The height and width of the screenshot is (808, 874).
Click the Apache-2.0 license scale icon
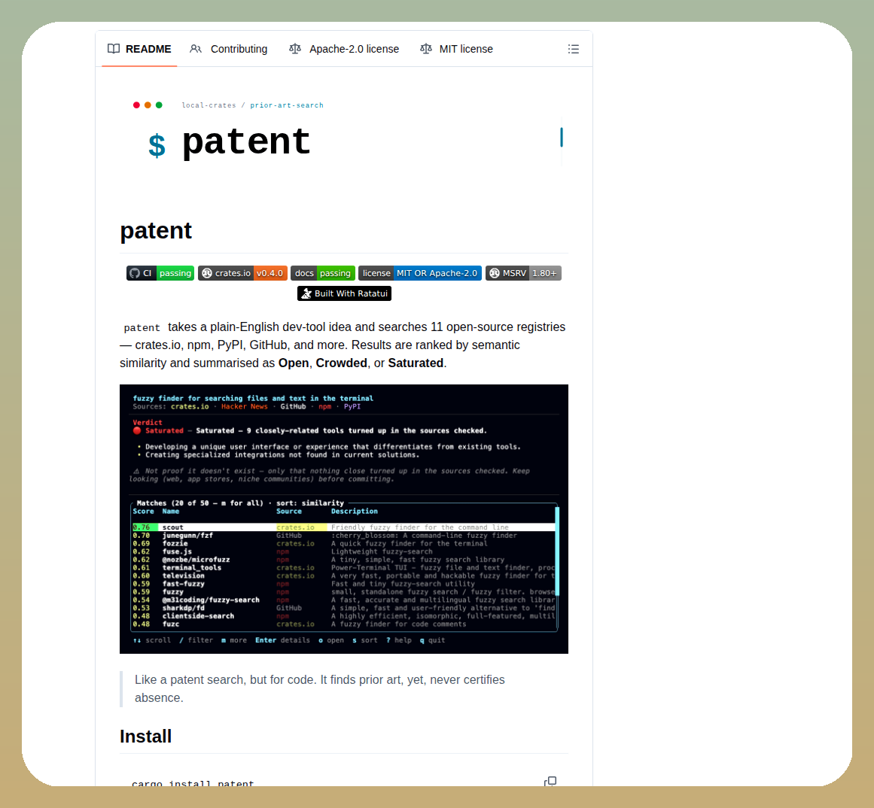pyautogui.click(x=295, y=49)
